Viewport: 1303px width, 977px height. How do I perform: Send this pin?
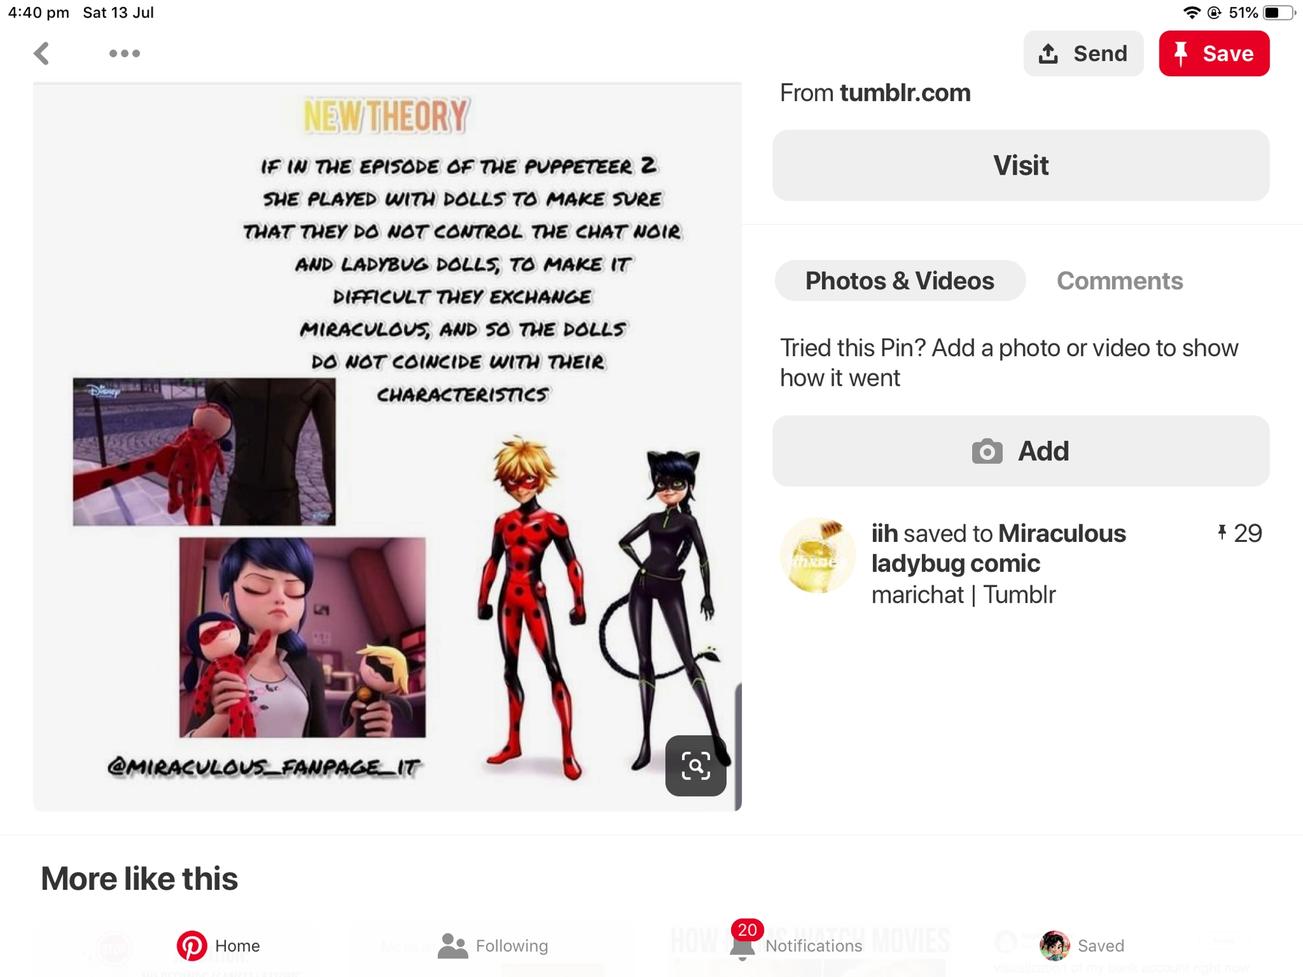tap(1083, 53)
